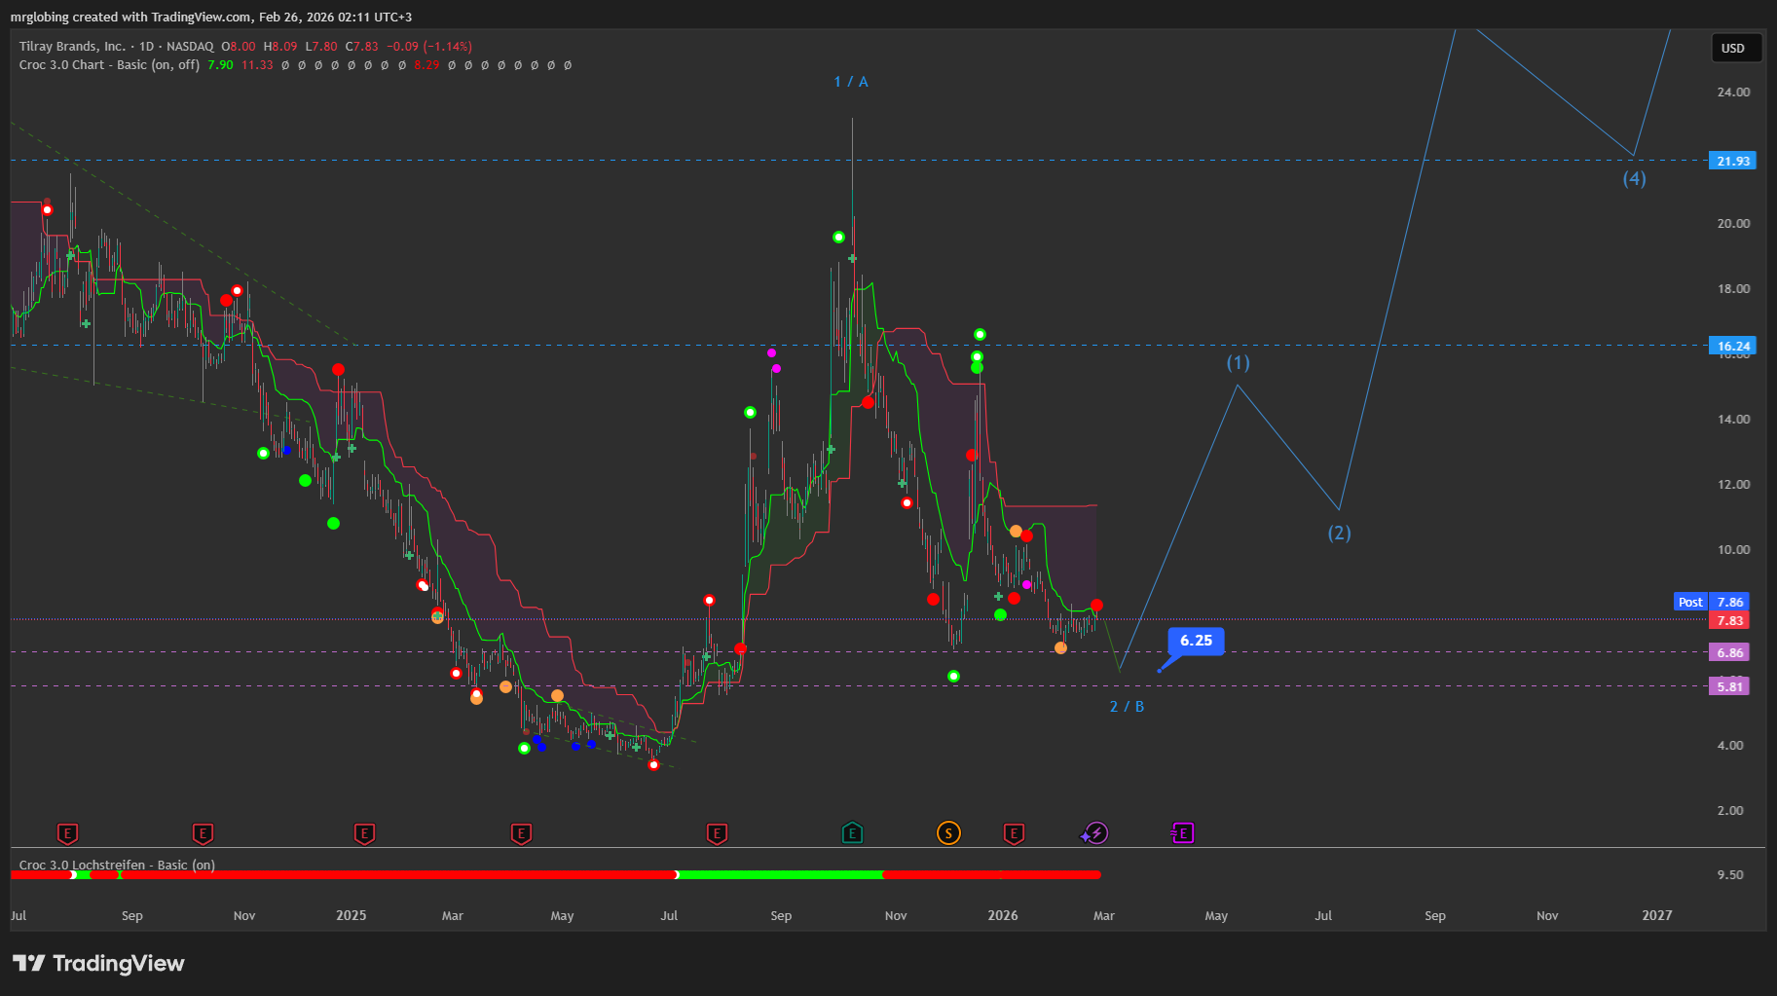1777x996 pixels.
Task: Click the TradingView logo
Action: [98, 963]
